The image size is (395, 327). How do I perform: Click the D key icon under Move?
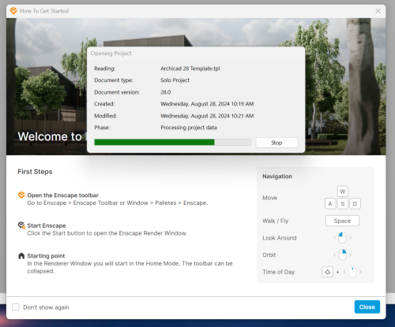pos(355,204)
